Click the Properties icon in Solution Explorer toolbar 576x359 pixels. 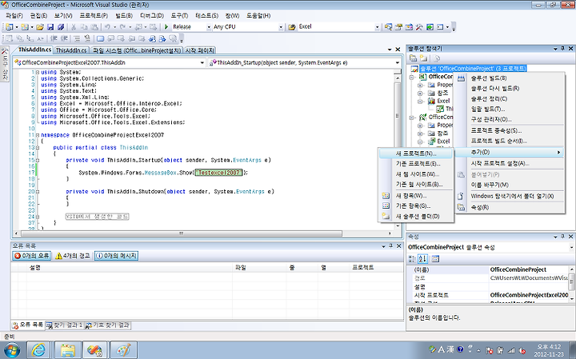[x=414, y=58]
